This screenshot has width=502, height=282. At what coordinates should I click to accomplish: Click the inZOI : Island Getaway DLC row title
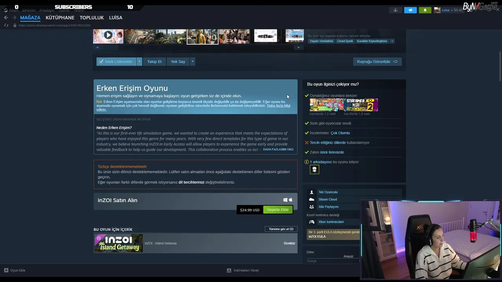click(161, 243)
